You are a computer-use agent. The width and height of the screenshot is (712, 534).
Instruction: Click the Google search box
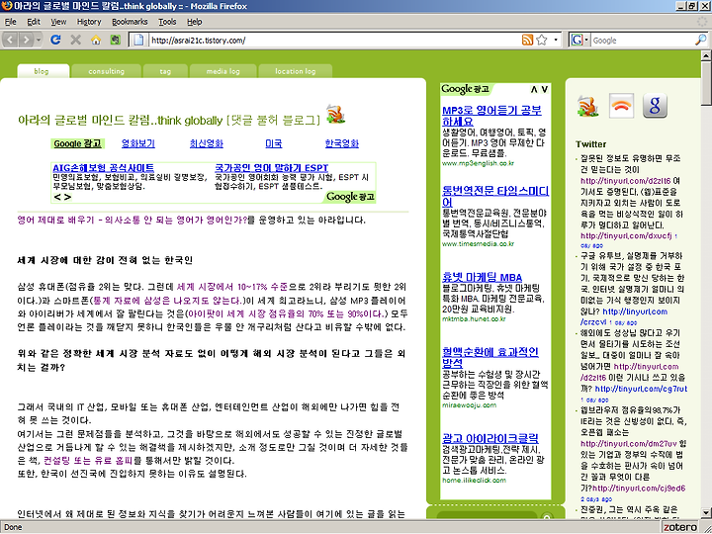click(x=642, y=40)
